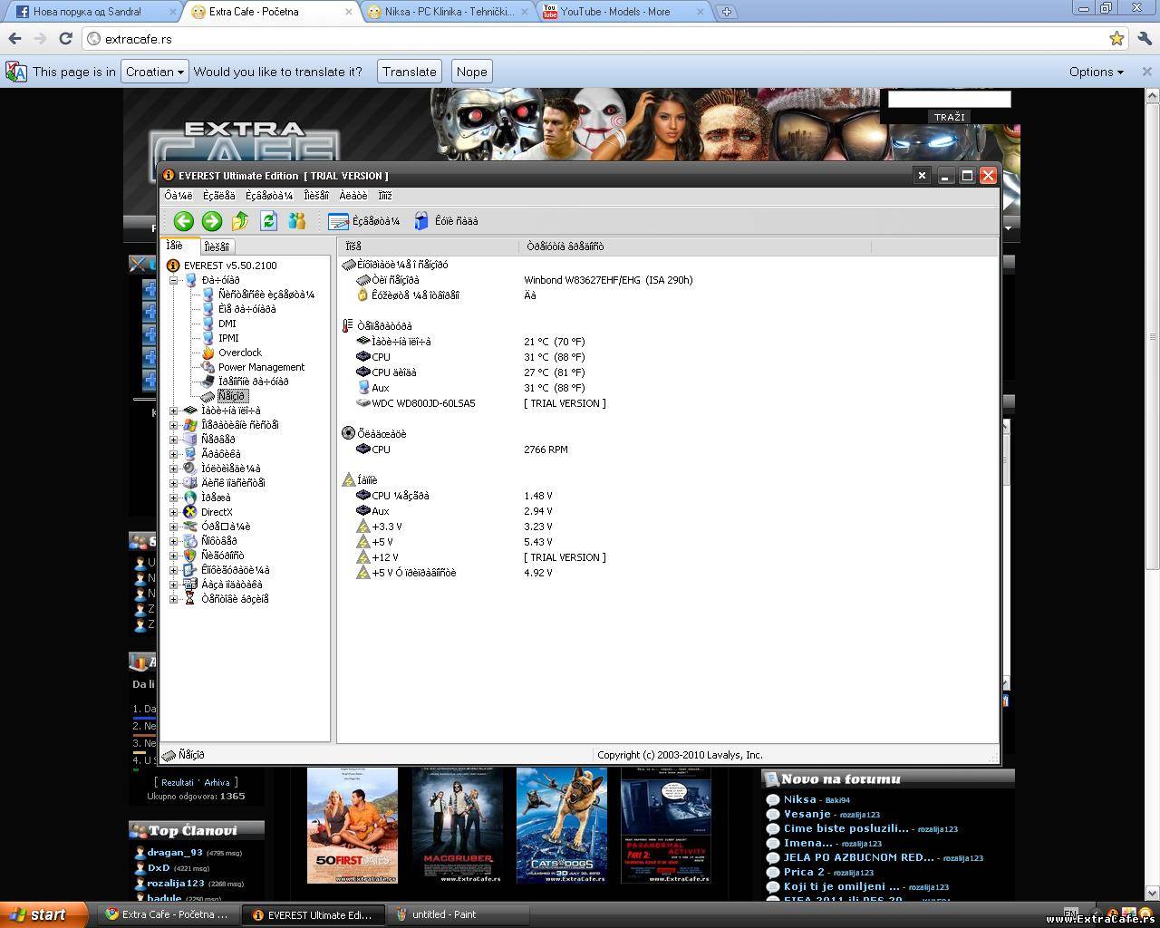The width and height of the screenshot is (1160, 928).
Task: Expand the security shield tree node
Action: pyautogui.click(x=174, y=556)
